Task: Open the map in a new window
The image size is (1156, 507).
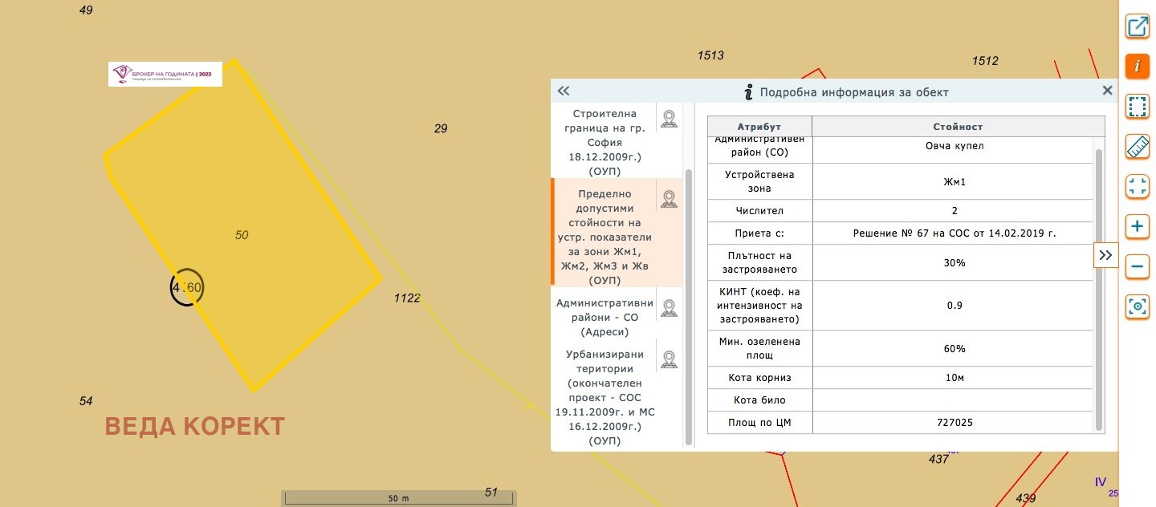Action: click(1138, 26)
